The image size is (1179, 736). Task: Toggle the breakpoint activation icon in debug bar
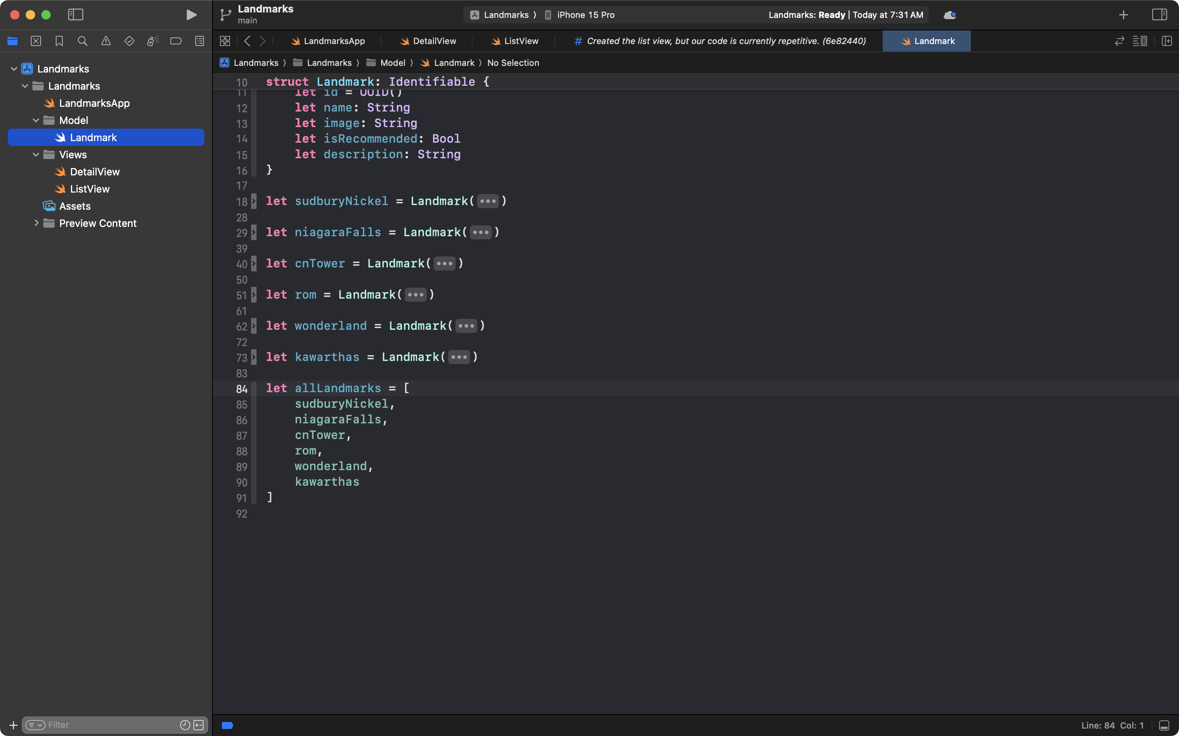click(227, 725)
